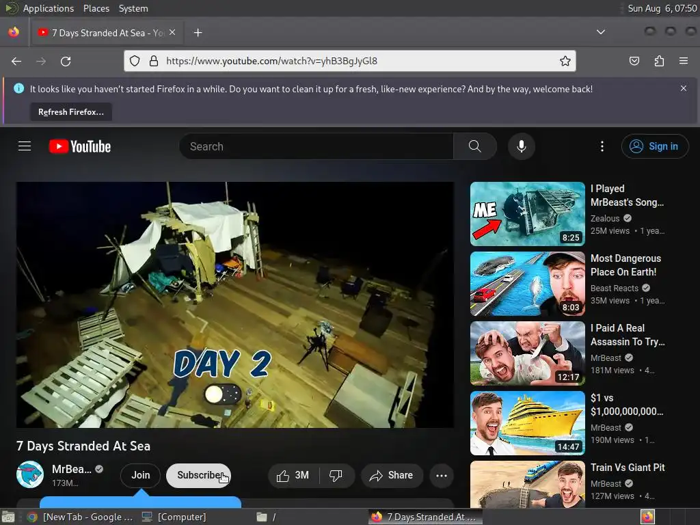Open YouTube settings three-dot menu
This screenshot has height=525, width=700.
[x=602, y=146]
